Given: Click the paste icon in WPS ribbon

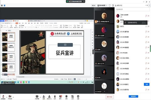Looking at the screenshot, I should [x=2, y=26].
